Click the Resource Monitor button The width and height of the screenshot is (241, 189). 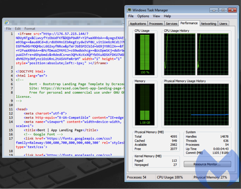click(x=207, y=164)
